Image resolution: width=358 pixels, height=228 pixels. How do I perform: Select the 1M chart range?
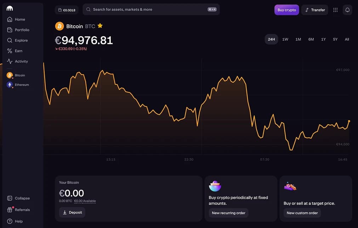[x=298, y=39]
